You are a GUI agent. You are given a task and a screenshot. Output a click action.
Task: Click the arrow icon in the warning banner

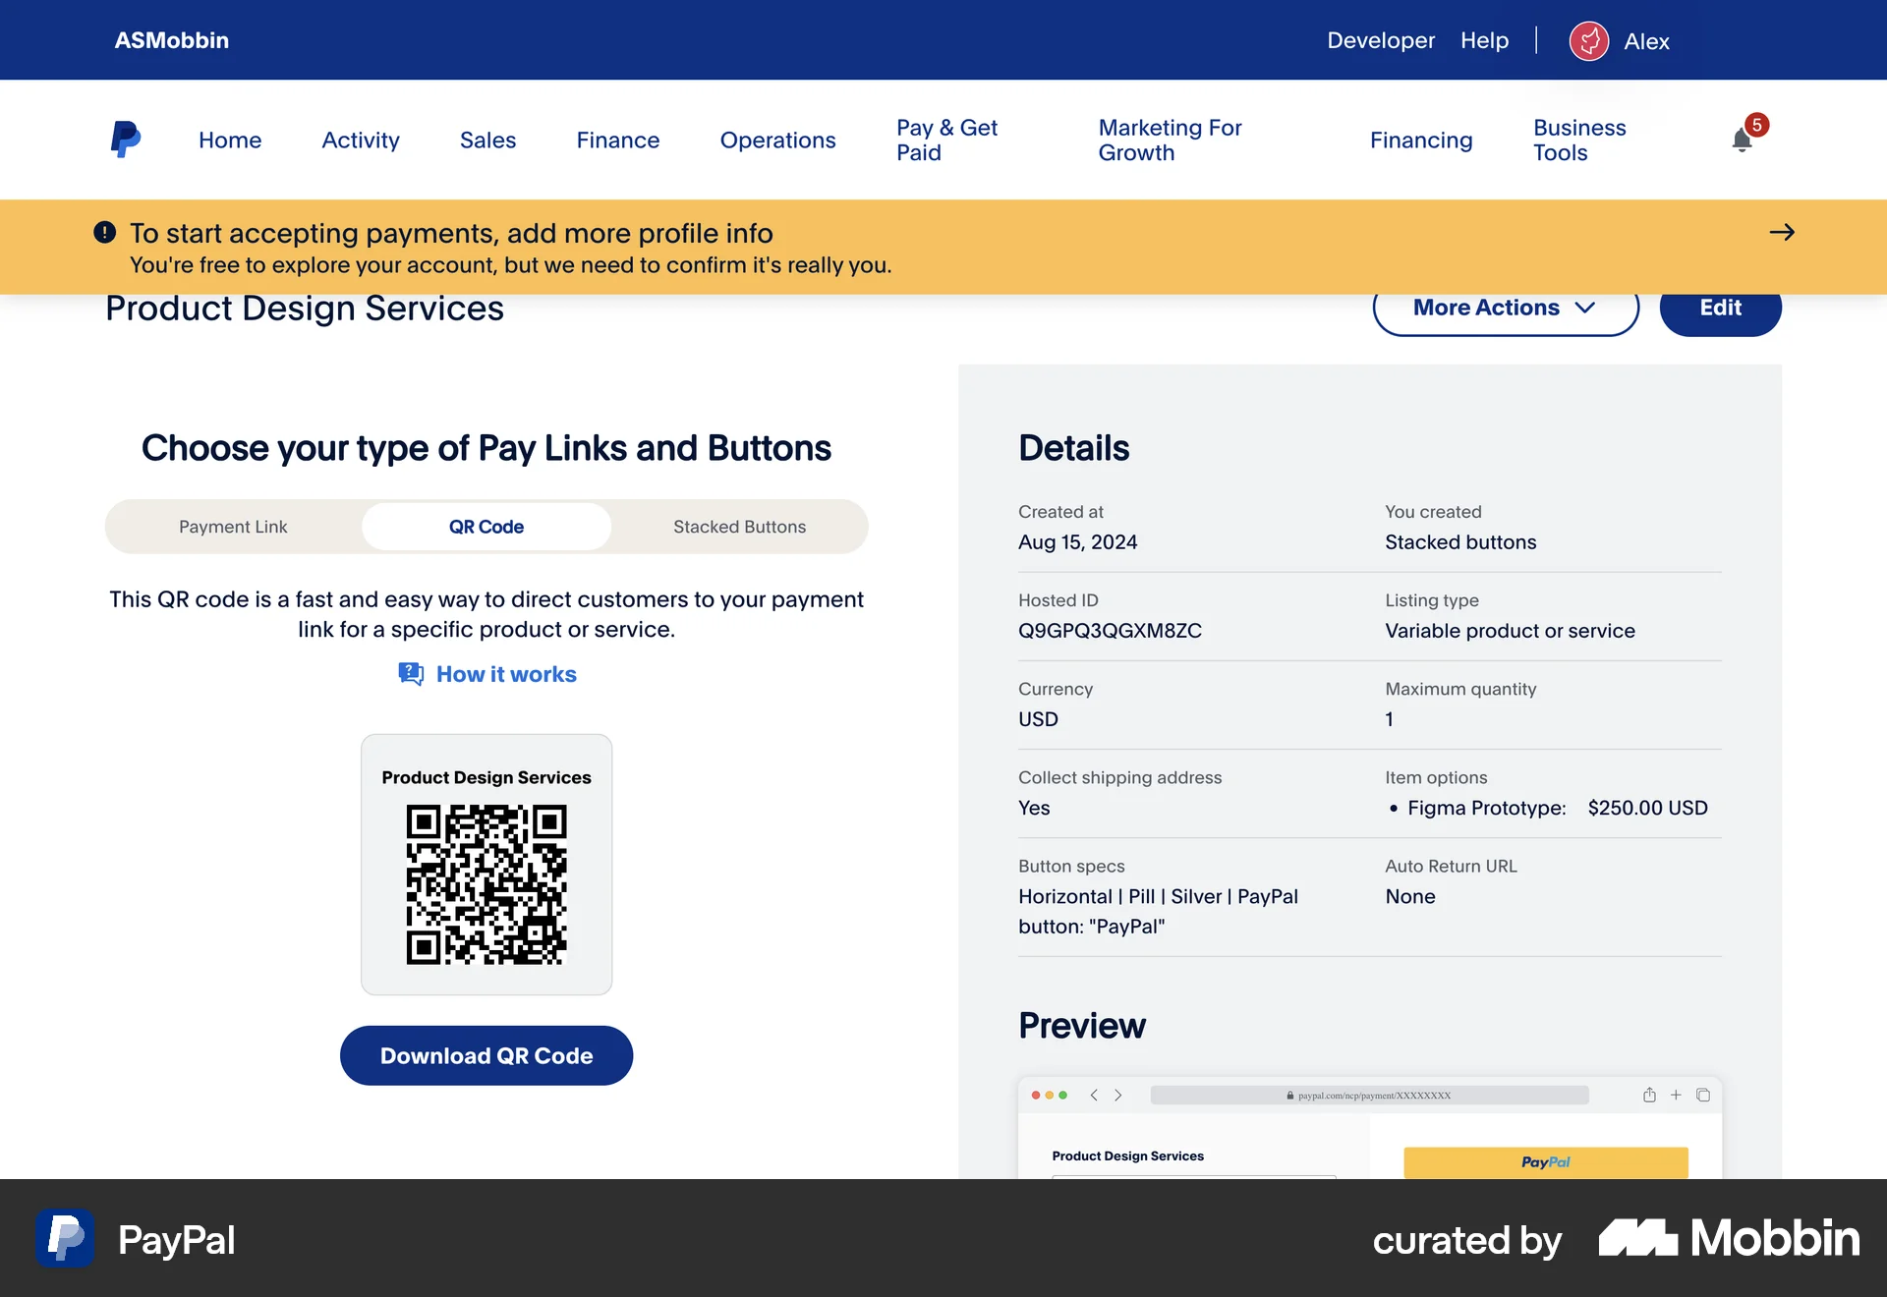point(1783,233)
